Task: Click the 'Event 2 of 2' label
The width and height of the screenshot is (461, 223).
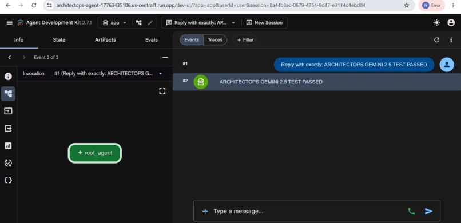Action: click(46, 57)
